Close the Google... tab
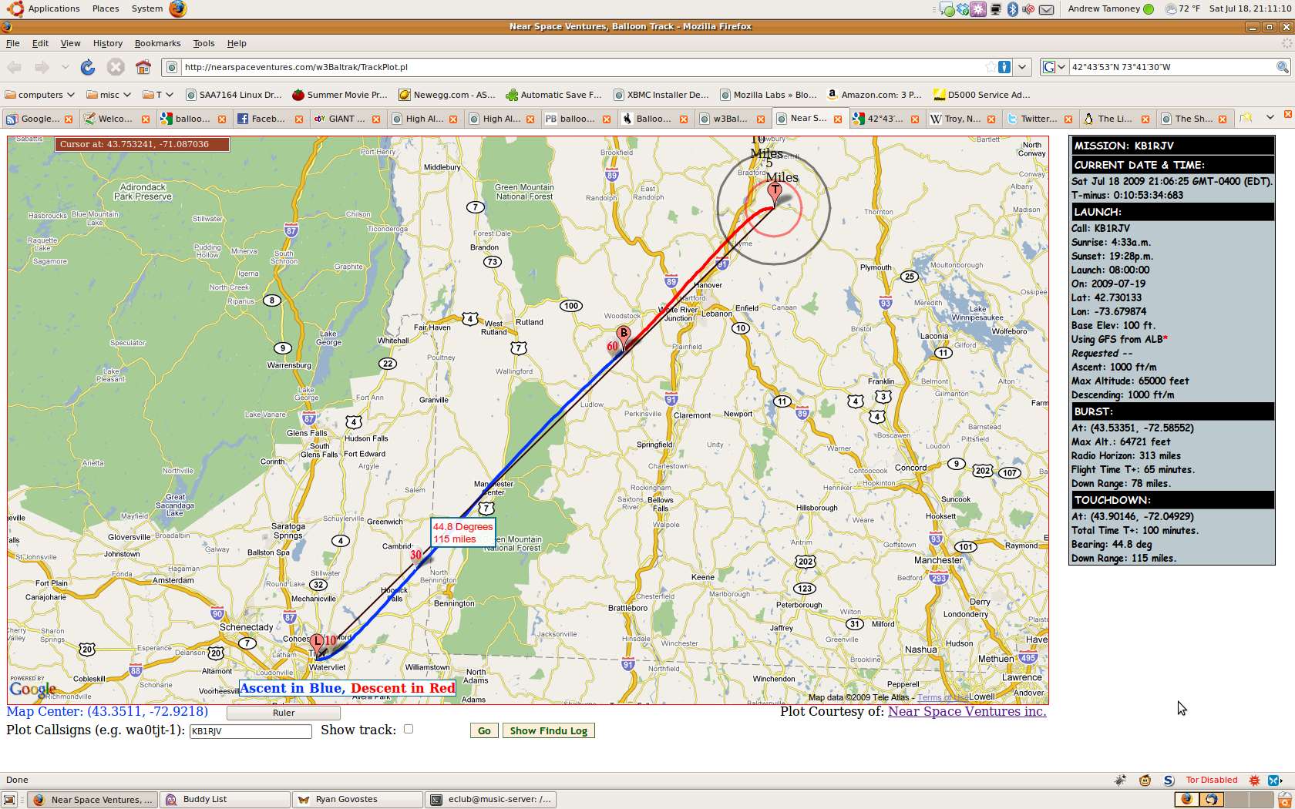 (x=69, y=119)
